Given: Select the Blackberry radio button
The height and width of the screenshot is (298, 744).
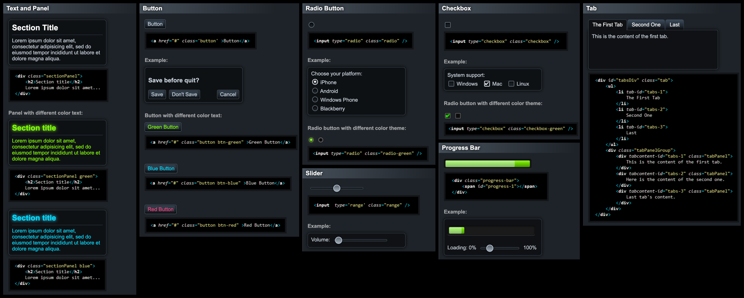Looking at the screenshot, I should point(315,109).
